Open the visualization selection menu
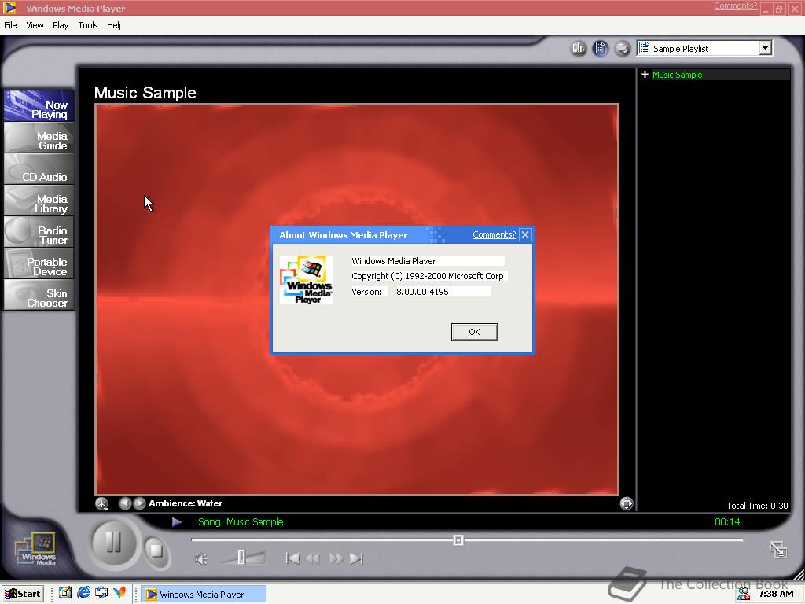Screen dimensions: 805x604 (x=101, y=504)
